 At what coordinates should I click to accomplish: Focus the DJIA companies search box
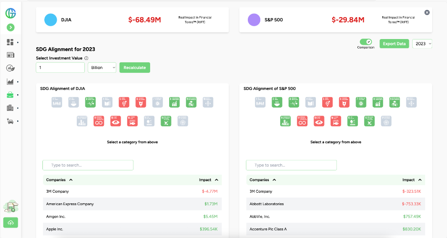coord(88,165)
